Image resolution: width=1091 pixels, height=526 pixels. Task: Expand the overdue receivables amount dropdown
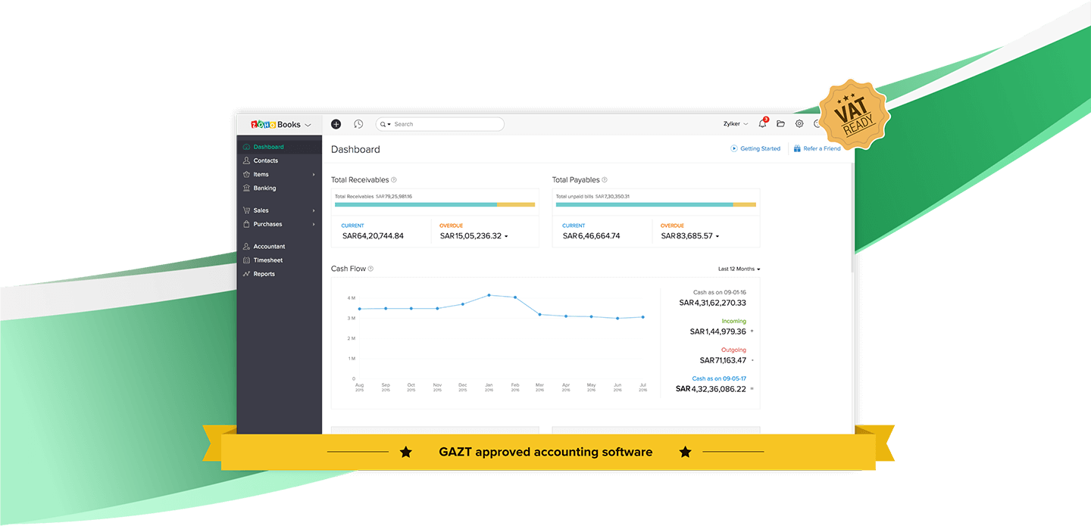(506, 235)
